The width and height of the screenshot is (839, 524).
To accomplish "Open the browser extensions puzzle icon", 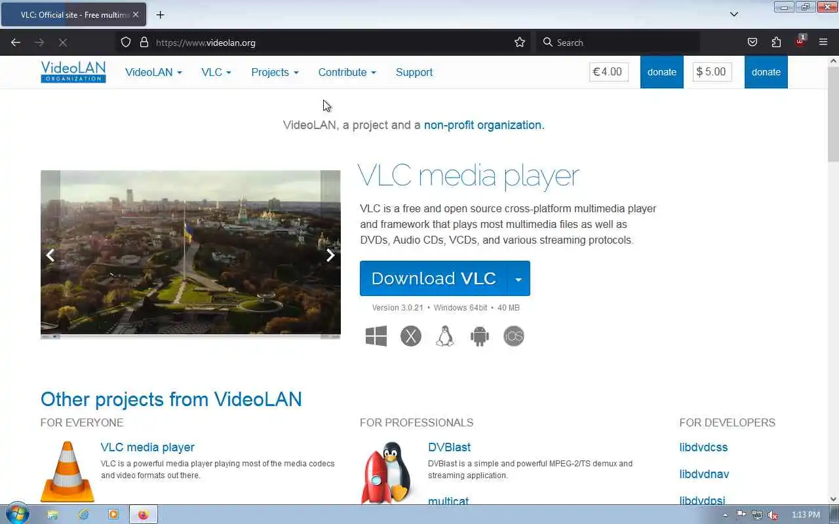I will (x=776, y=43).
